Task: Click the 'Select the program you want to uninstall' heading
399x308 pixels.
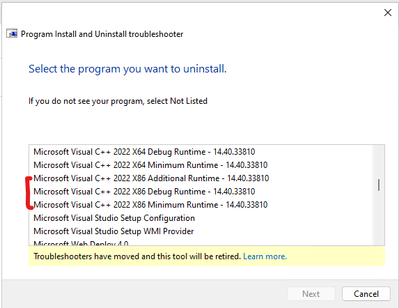Action: point(127,69)
